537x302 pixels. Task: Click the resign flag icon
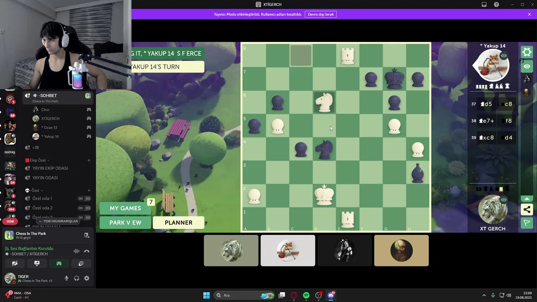pos(527,223)
